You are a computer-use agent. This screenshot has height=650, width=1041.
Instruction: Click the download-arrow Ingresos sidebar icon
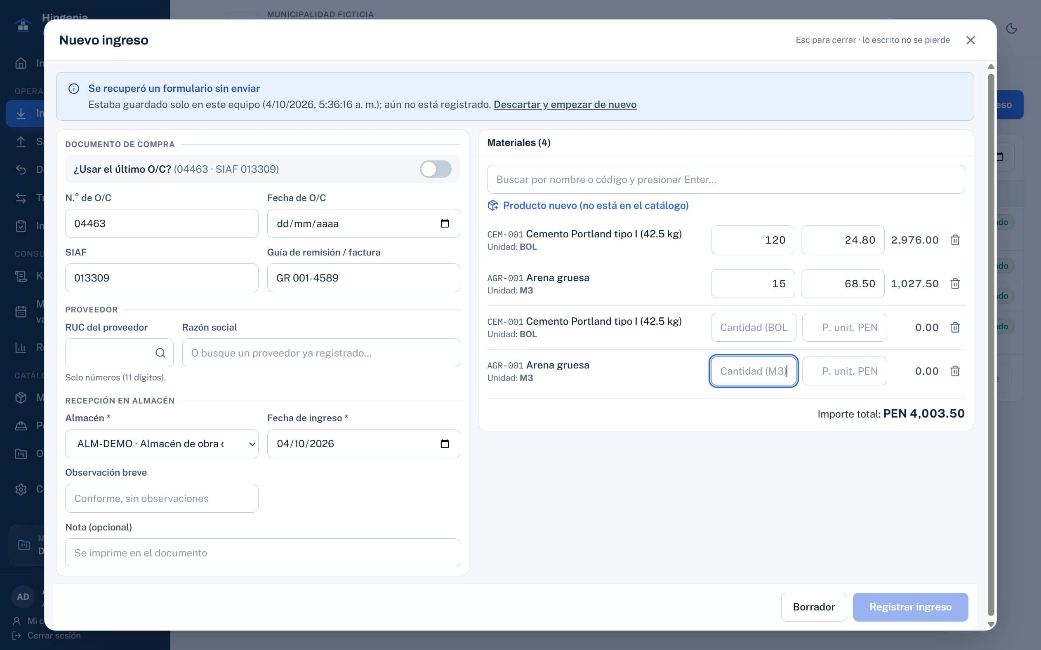coord(21,113)
